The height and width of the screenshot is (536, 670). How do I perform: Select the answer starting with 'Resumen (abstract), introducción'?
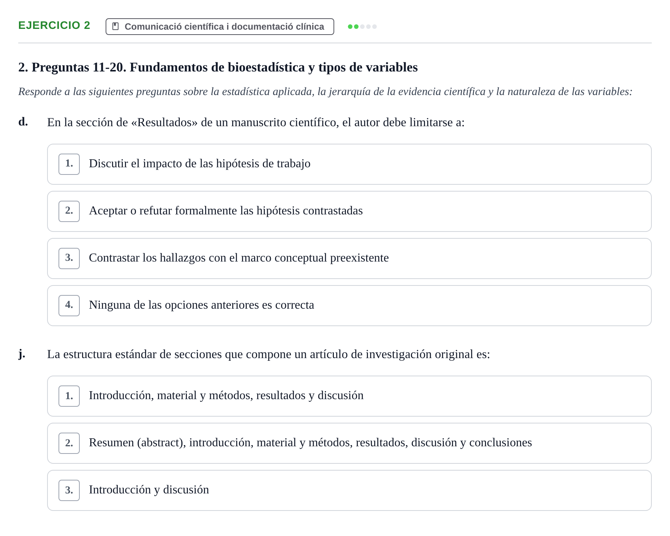coord(349,443)
